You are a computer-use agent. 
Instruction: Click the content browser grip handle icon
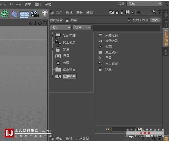point(52,12)
